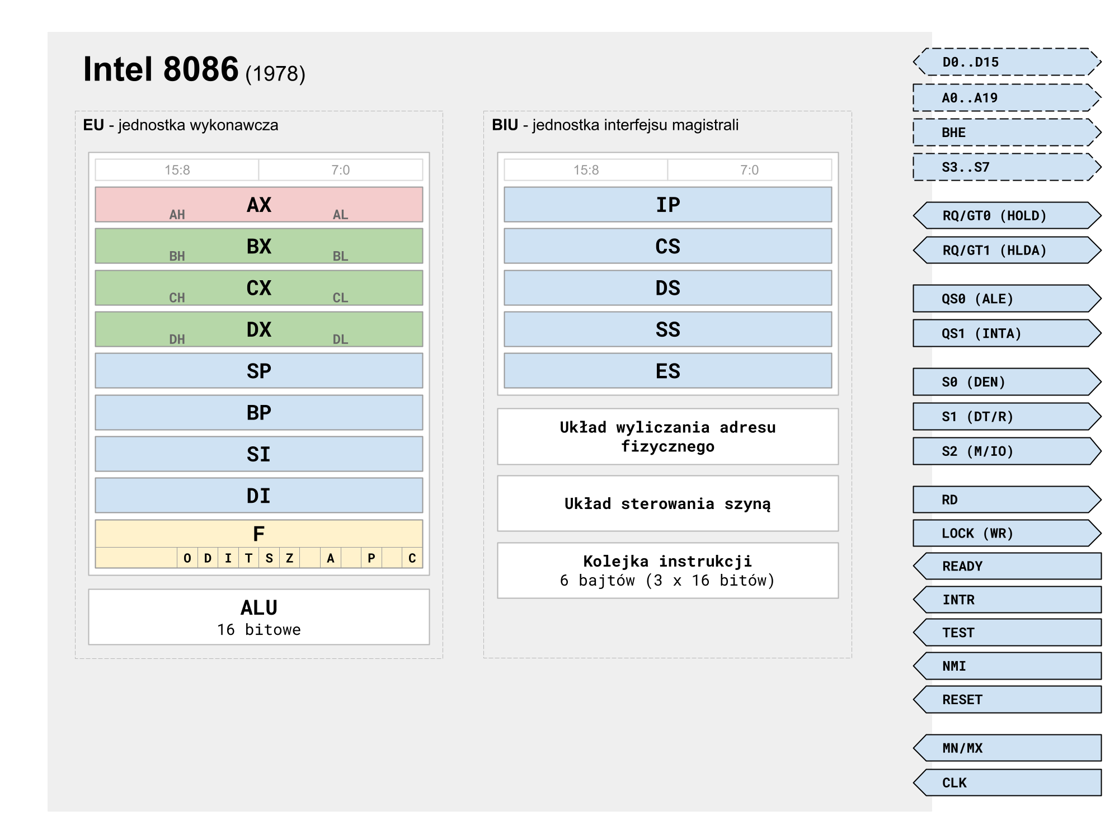
Task: Select the 15:8 column header in EU
Action: point(176,170)
